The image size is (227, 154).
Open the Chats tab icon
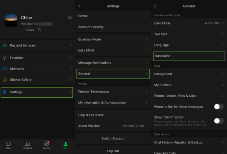[9, 144]
